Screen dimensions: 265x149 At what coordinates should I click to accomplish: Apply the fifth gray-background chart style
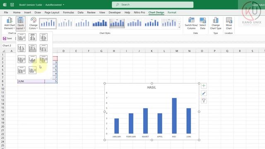tap(117, 23)
